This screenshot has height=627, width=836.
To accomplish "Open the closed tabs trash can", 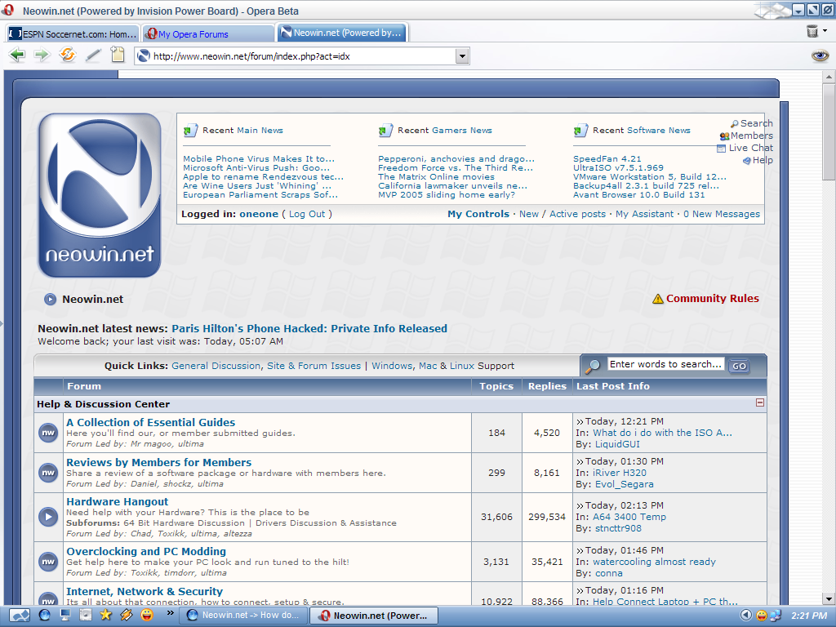I will point(812,32).
